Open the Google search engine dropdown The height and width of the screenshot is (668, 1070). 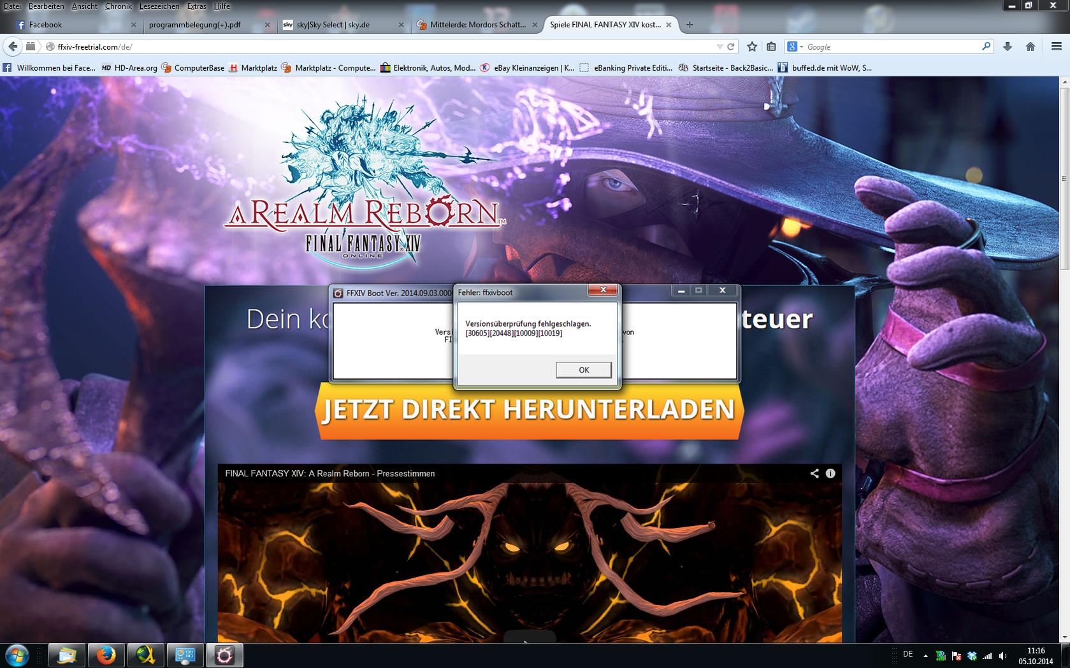[796, 46]
